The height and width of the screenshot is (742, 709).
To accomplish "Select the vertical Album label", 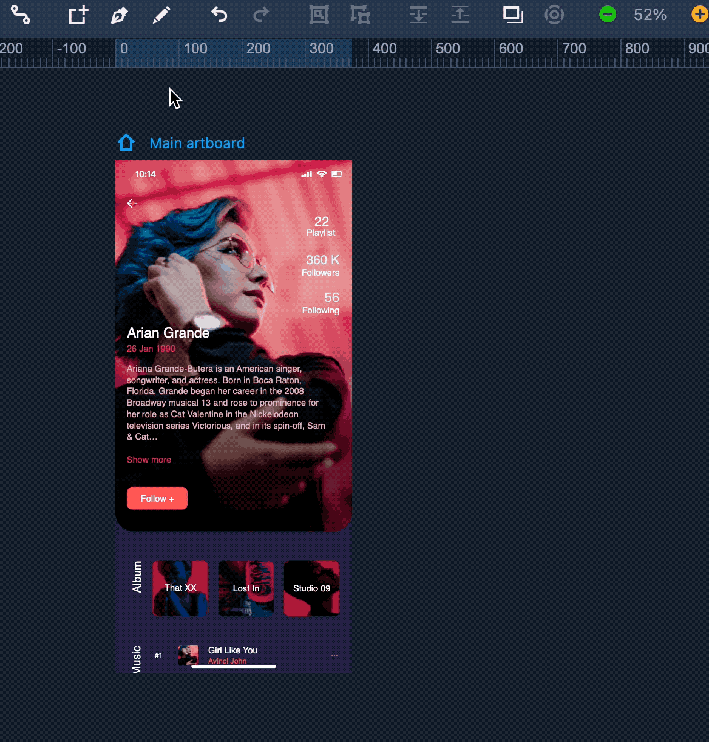I will (137, 577).
